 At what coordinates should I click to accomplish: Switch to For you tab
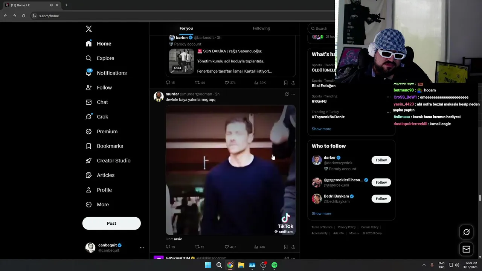tap(186, 28)
